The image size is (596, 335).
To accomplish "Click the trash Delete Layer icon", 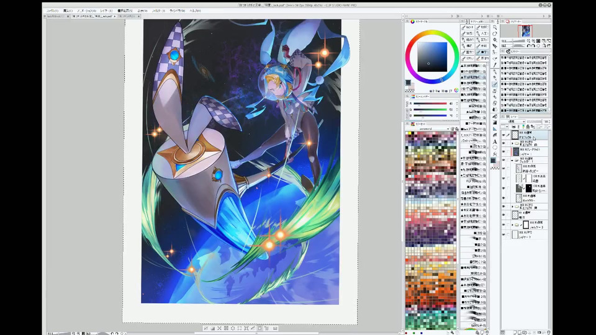I will click(x=548, y=333).
